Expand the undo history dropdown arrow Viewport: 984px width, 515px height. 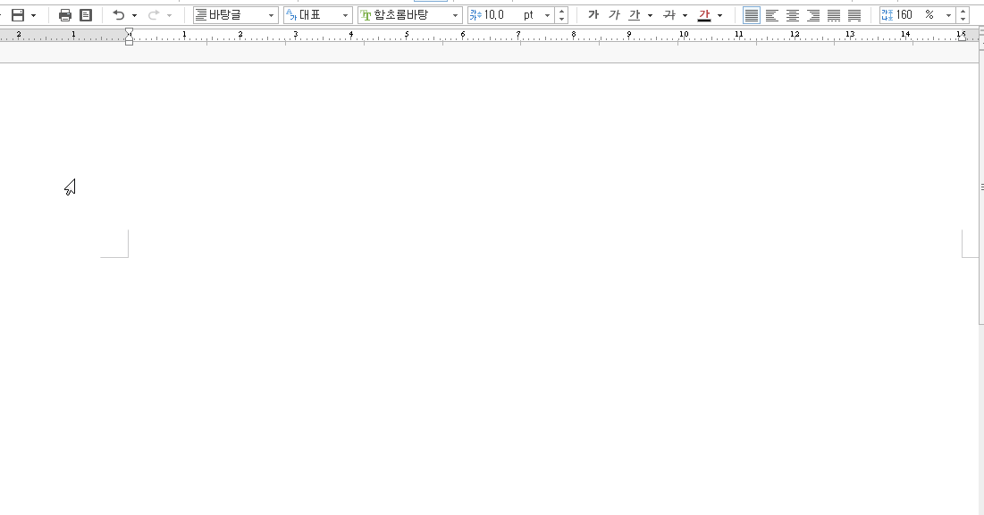coord(134,16)
